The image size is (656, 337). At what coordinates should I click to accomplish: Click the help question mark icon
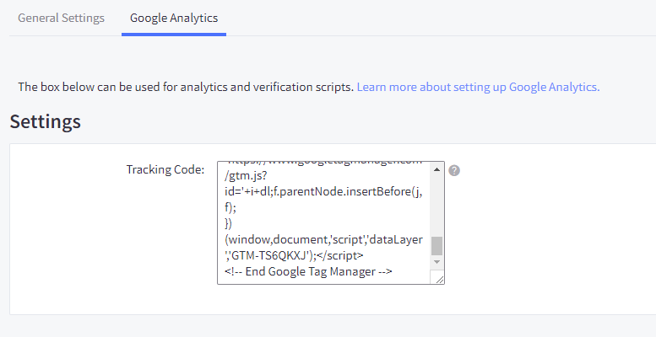click(454, 170)
